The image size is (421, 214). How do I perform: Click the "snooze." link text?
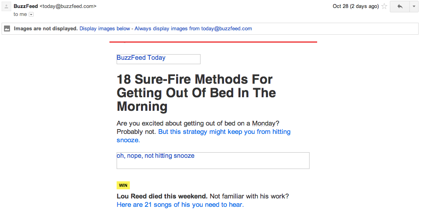[x=128, y=140]
